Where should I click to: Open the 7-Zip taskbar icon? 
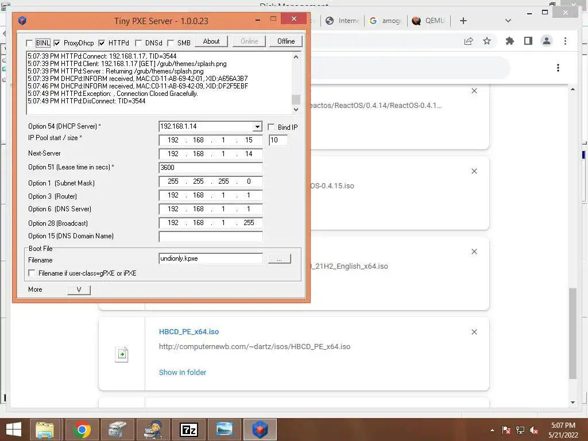[188, 430]
